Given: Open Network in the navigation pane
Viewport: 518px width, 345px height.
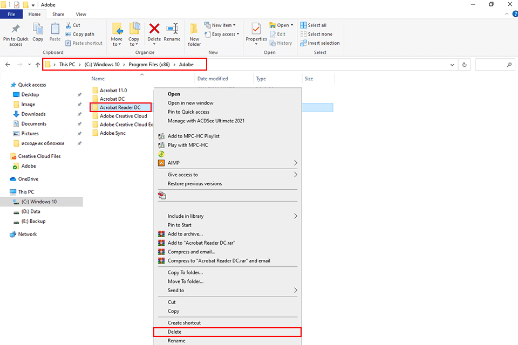Looking at the screenshot, I should click(x=28, y=234).
